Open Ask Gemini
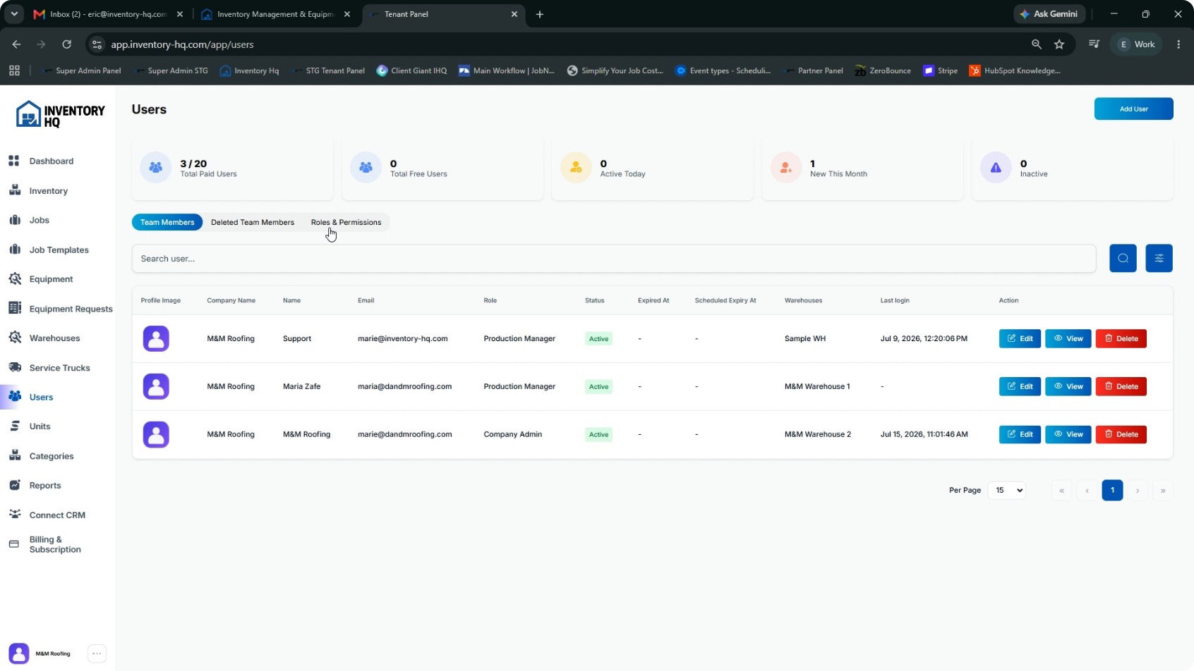The width and height of the screenshot is (1194, 671). tap(1049, 14)
